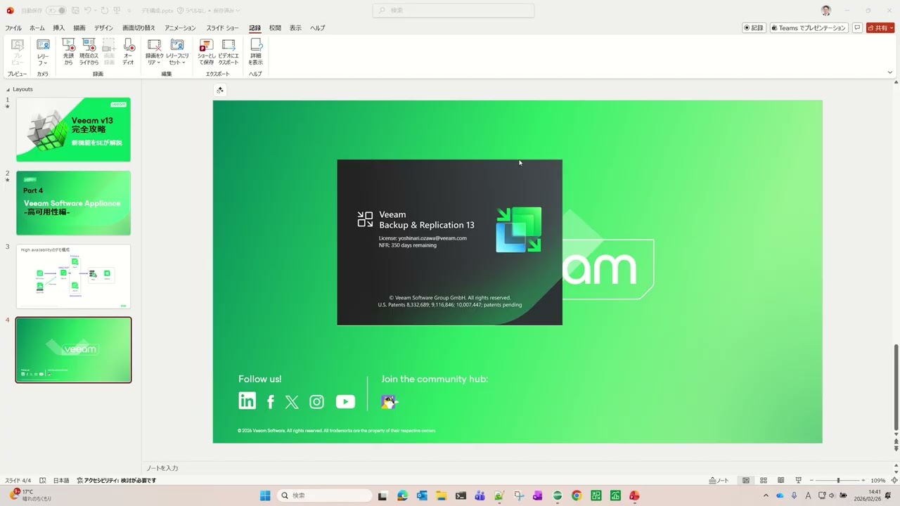The height and width of the screenshot is (506, 900).
Task: Click the Instagram icon on the slide
Action: coord(317,402)
